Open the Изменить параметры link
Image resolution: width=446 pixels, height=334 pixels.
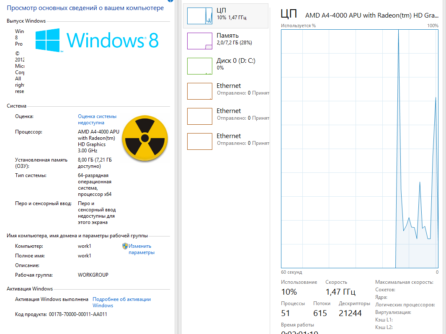coord(142,249)
